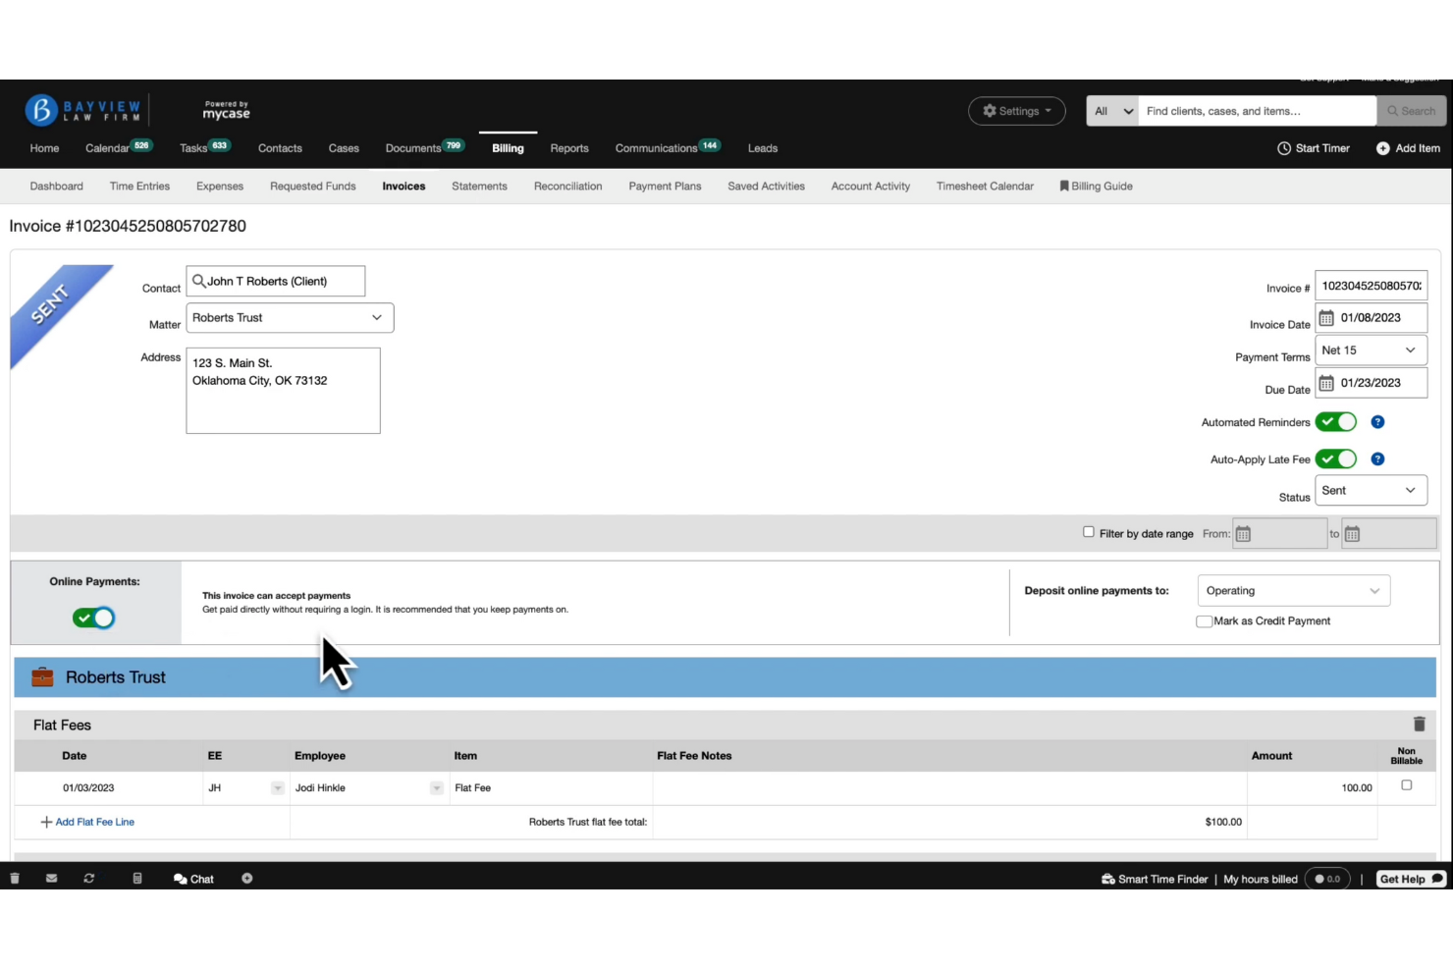Image resolution: width=1453 pixels, height=969 pixels.
Task: Turn off the Auto-Apply Late Fee toggle
Action: [1335, 458]
